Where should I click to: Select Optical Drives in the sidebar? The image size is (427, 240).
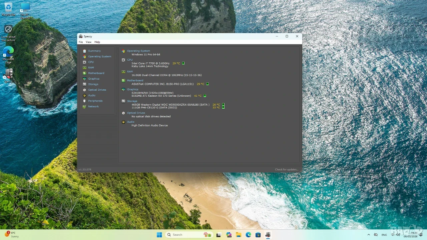(97, 90)
